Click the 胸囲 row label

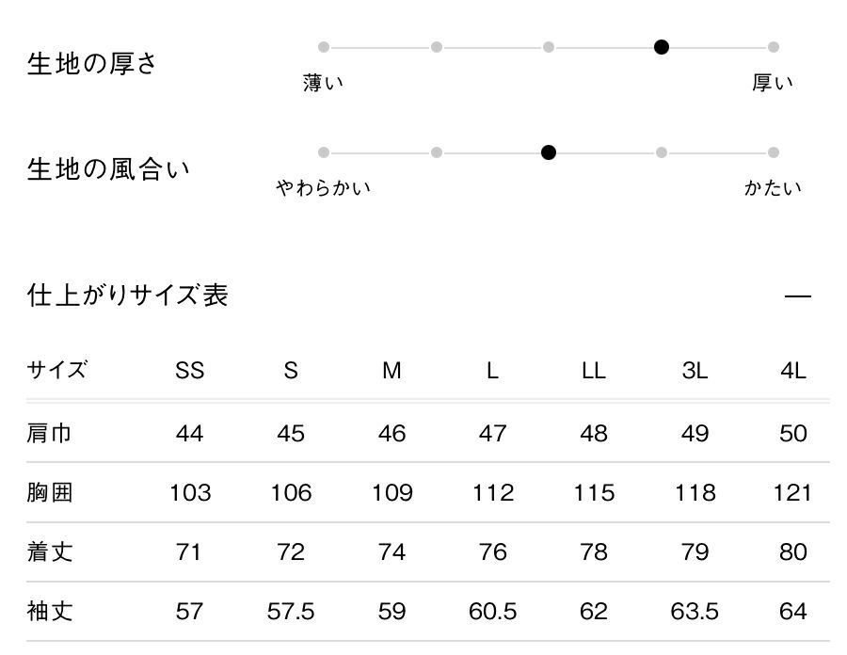coord(49,492)
